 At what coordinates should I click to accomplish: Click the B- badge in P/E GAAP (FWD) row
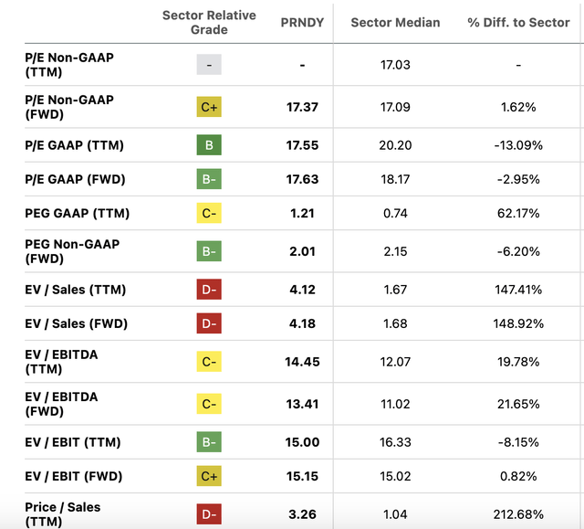209,179
